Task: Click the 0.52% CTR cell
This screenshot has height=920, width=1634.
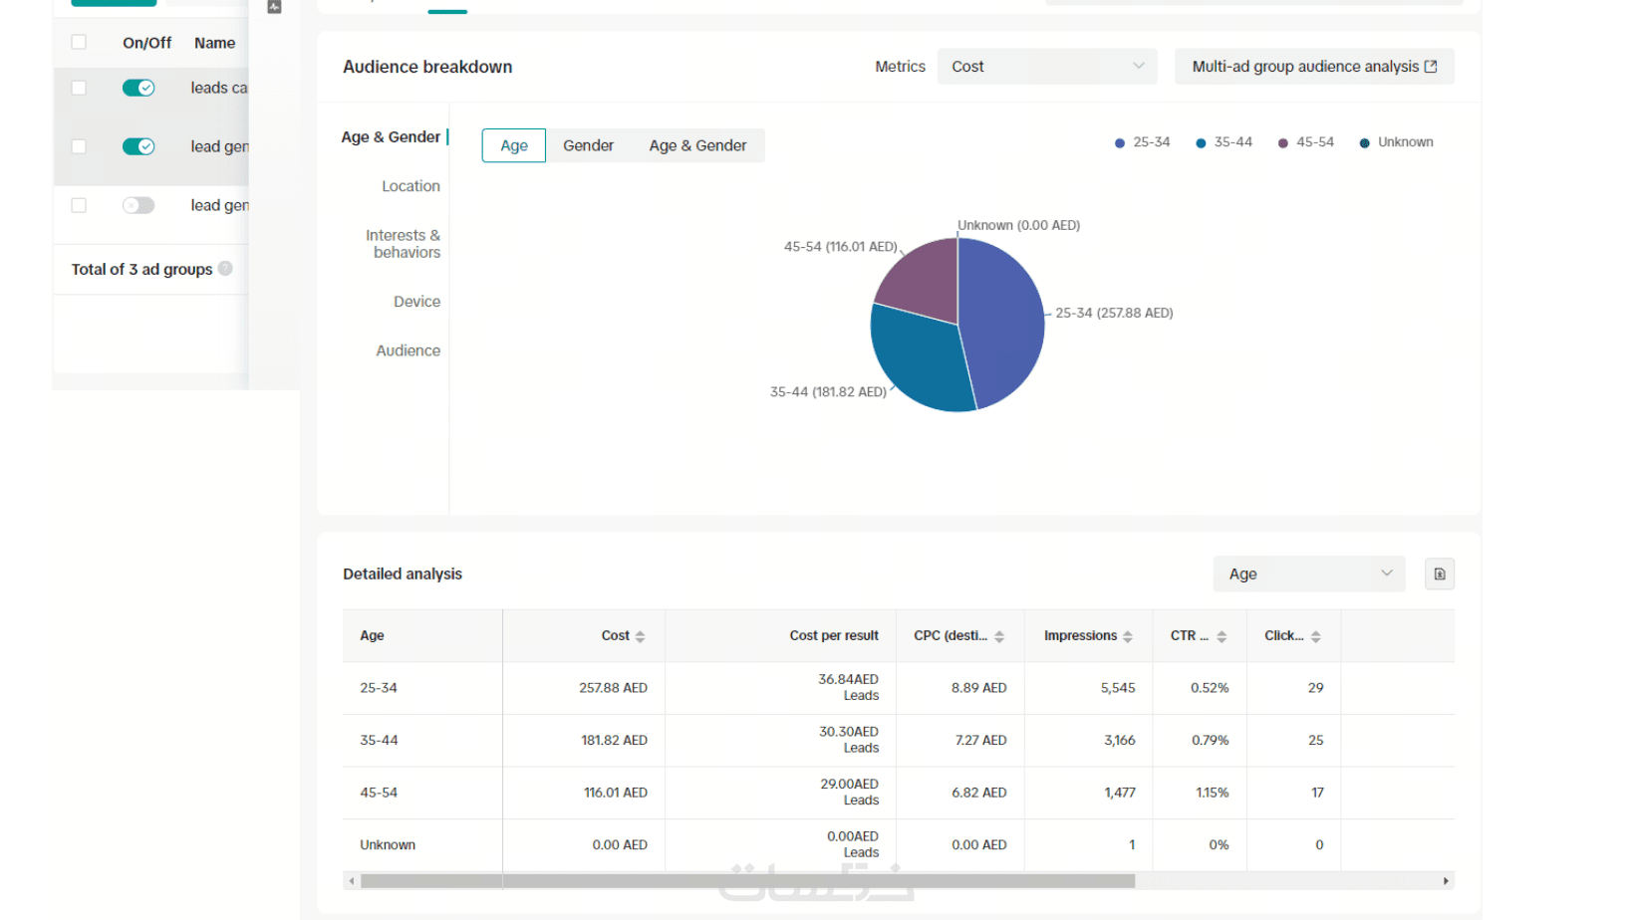Action: (x=1210, y=688)
